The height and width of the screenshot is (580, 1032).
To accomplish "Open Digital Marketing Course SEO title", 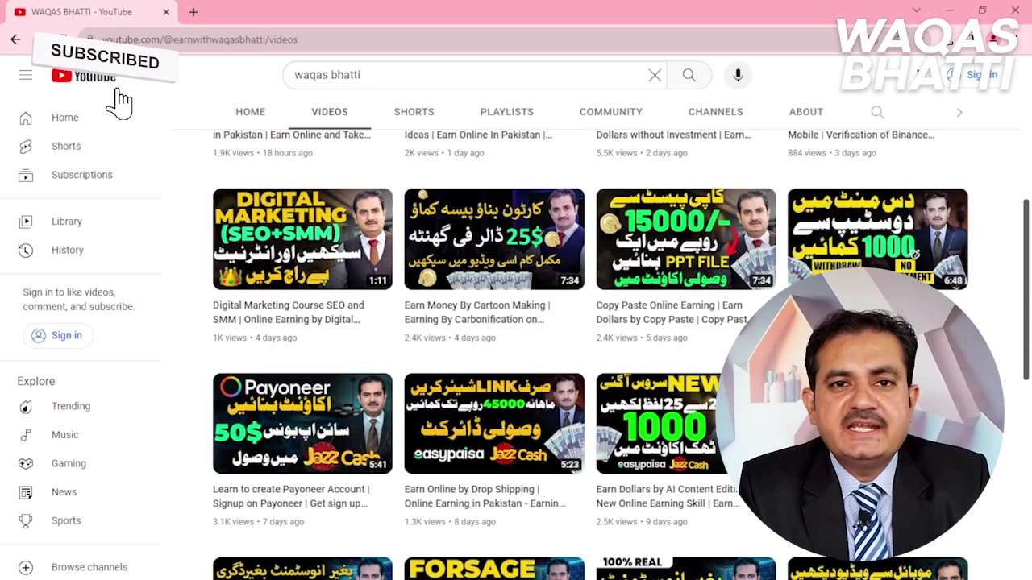I will [289, 313].
